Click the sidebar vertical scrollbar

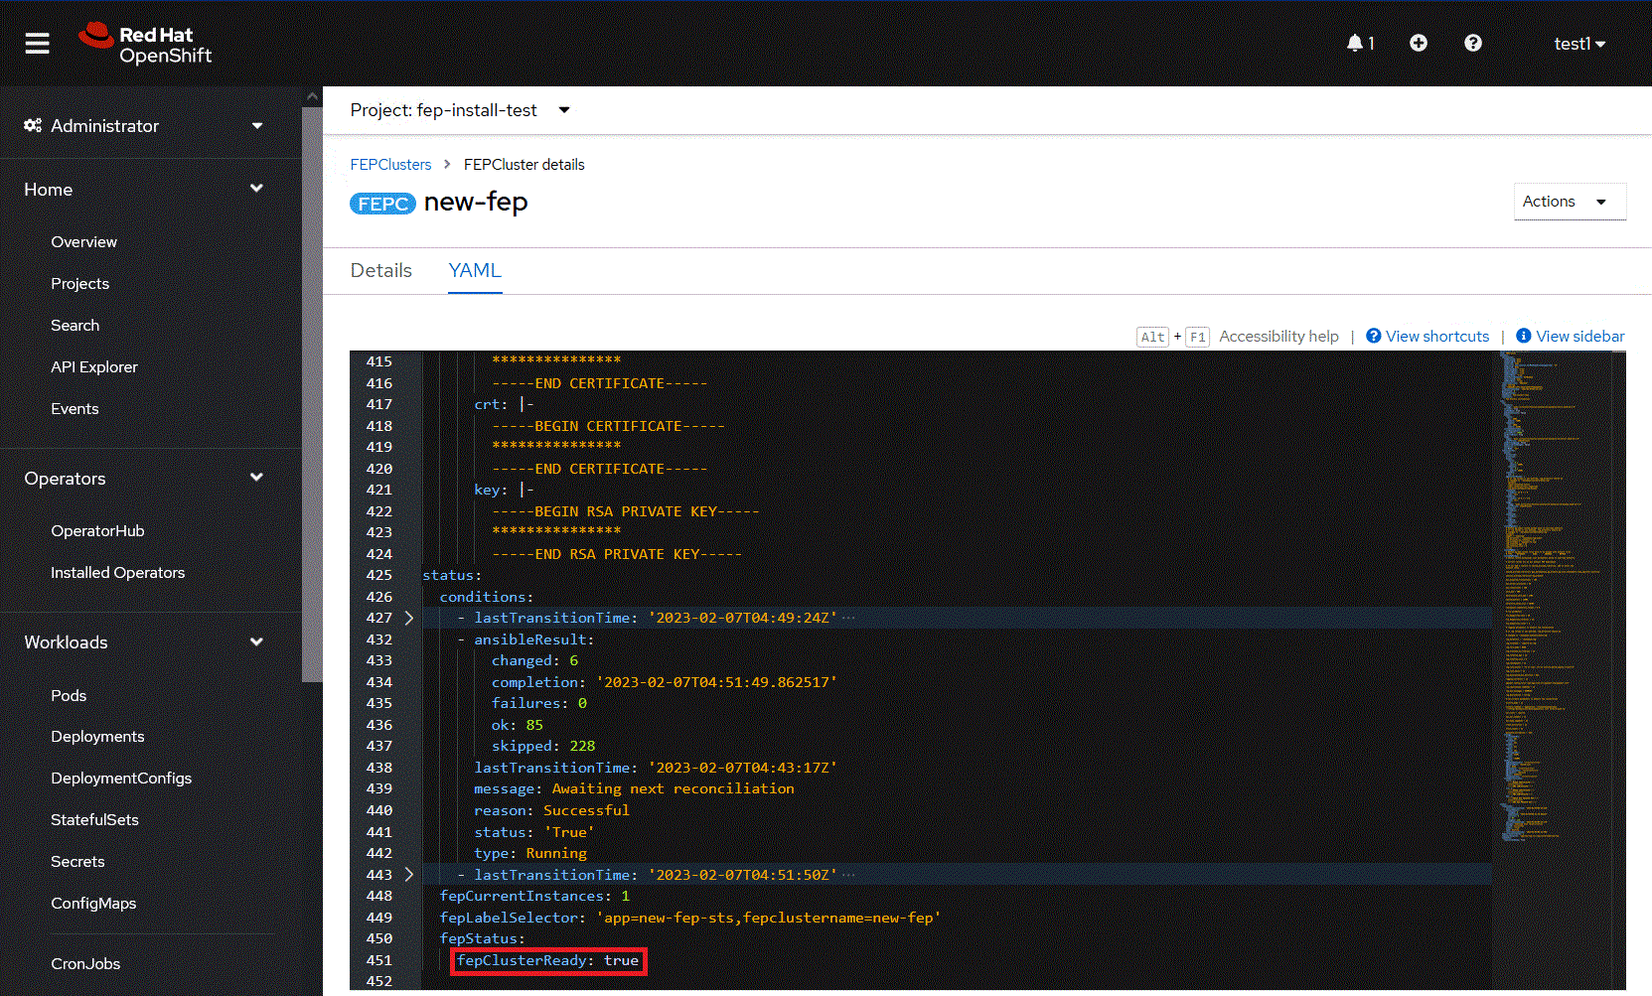[x=312, y=397]
